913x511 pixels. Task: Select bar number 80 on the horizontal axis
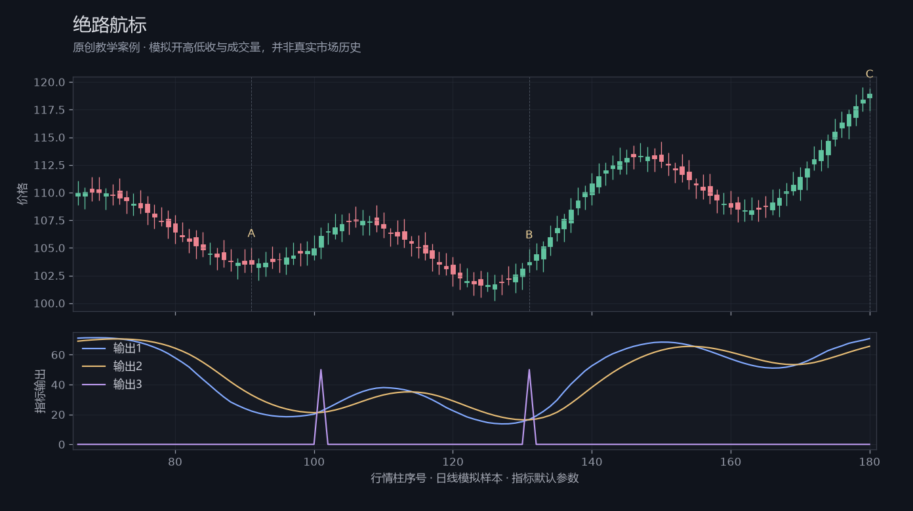click(x=175, y=461)
